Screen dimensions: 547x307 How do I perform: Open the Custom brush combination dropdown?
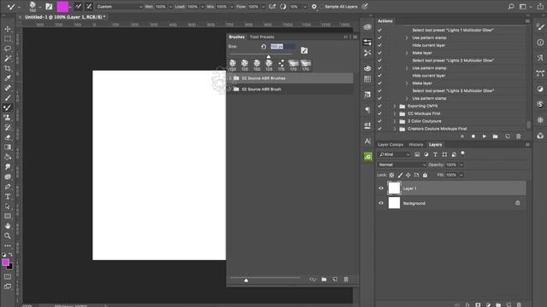(x=119, y=7)
